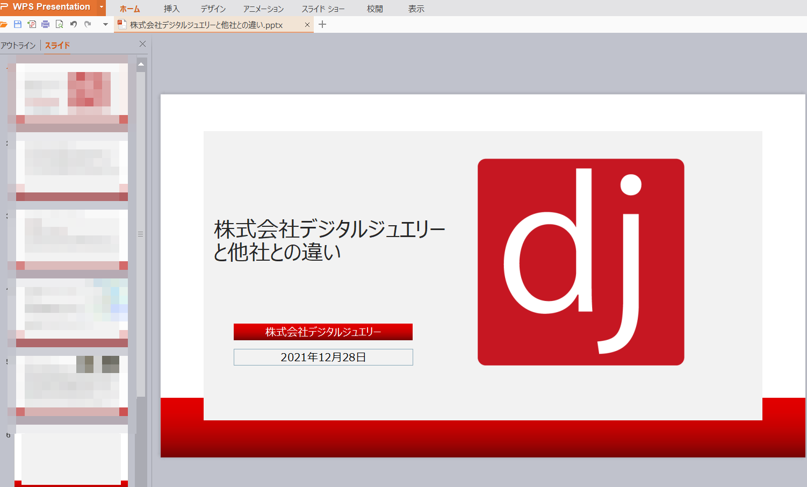Click the open file folder icon
807x487 pixels.
tap(4, 24)
